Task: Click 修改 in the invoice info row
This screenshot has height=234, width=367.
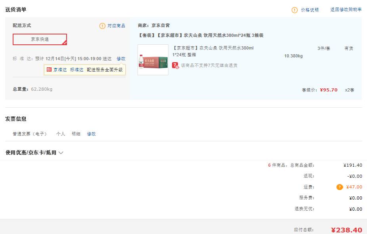Action: click(92, 134)
